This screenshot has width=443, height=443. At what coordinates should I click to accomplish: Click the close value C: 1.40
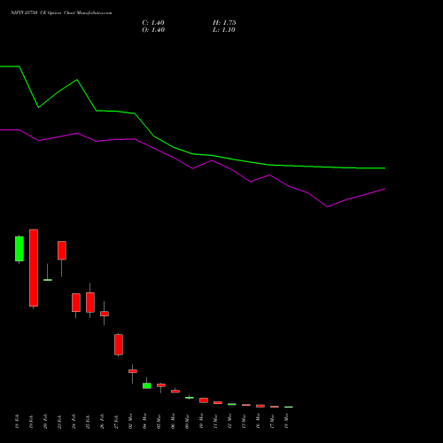[153, 23]
